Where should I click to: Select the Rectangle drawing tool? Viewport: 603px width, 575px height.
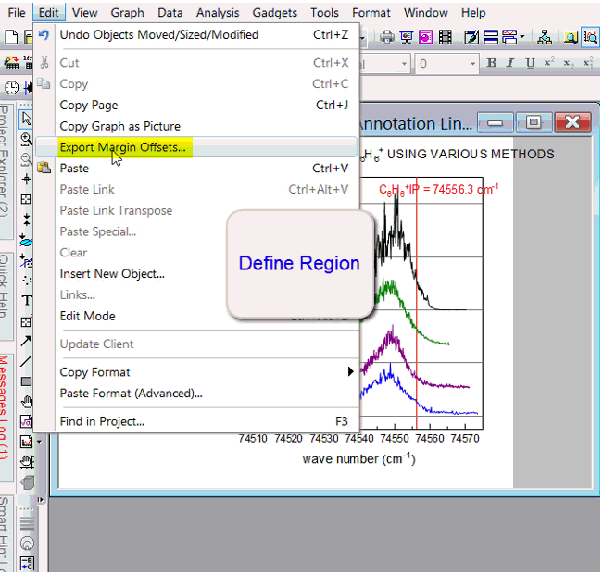pyautogui.click(x=26, y=381)
